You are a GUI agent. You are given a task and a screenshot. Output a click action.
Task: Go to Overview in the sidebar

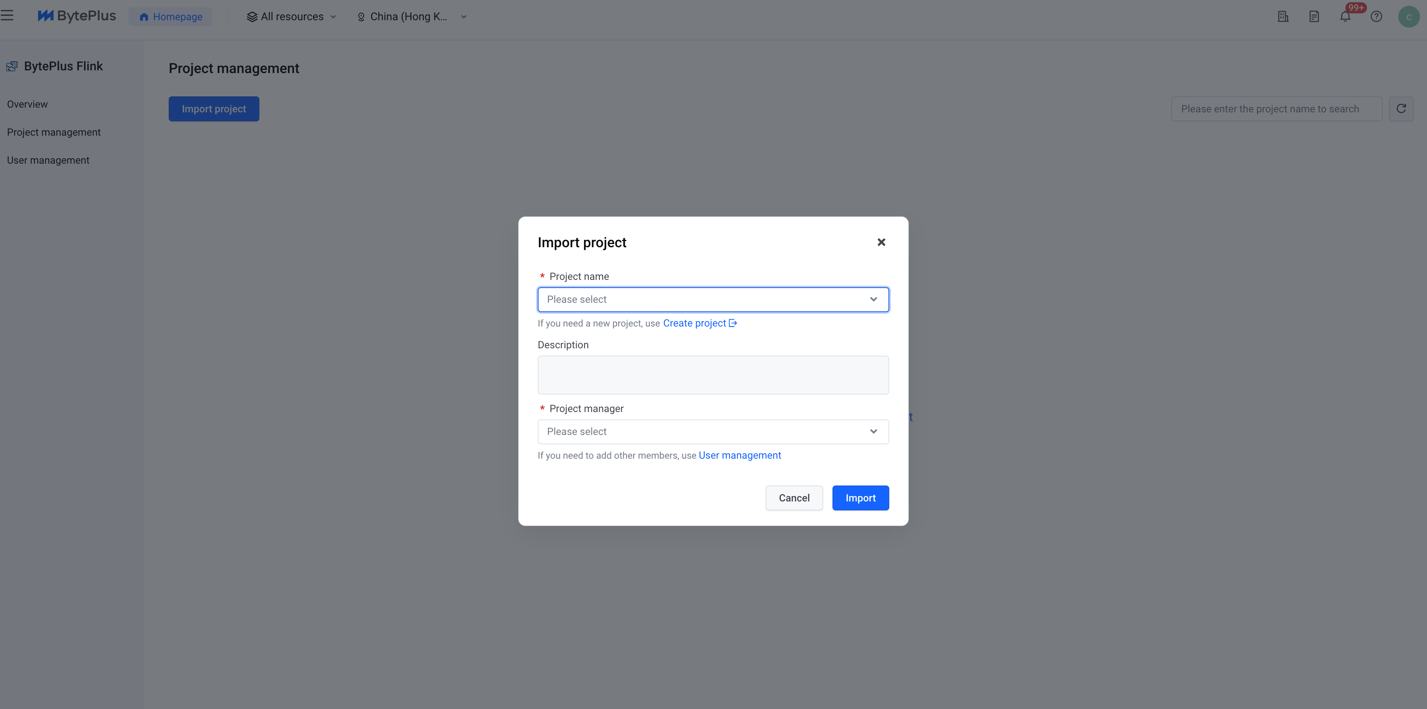[27, 104]
